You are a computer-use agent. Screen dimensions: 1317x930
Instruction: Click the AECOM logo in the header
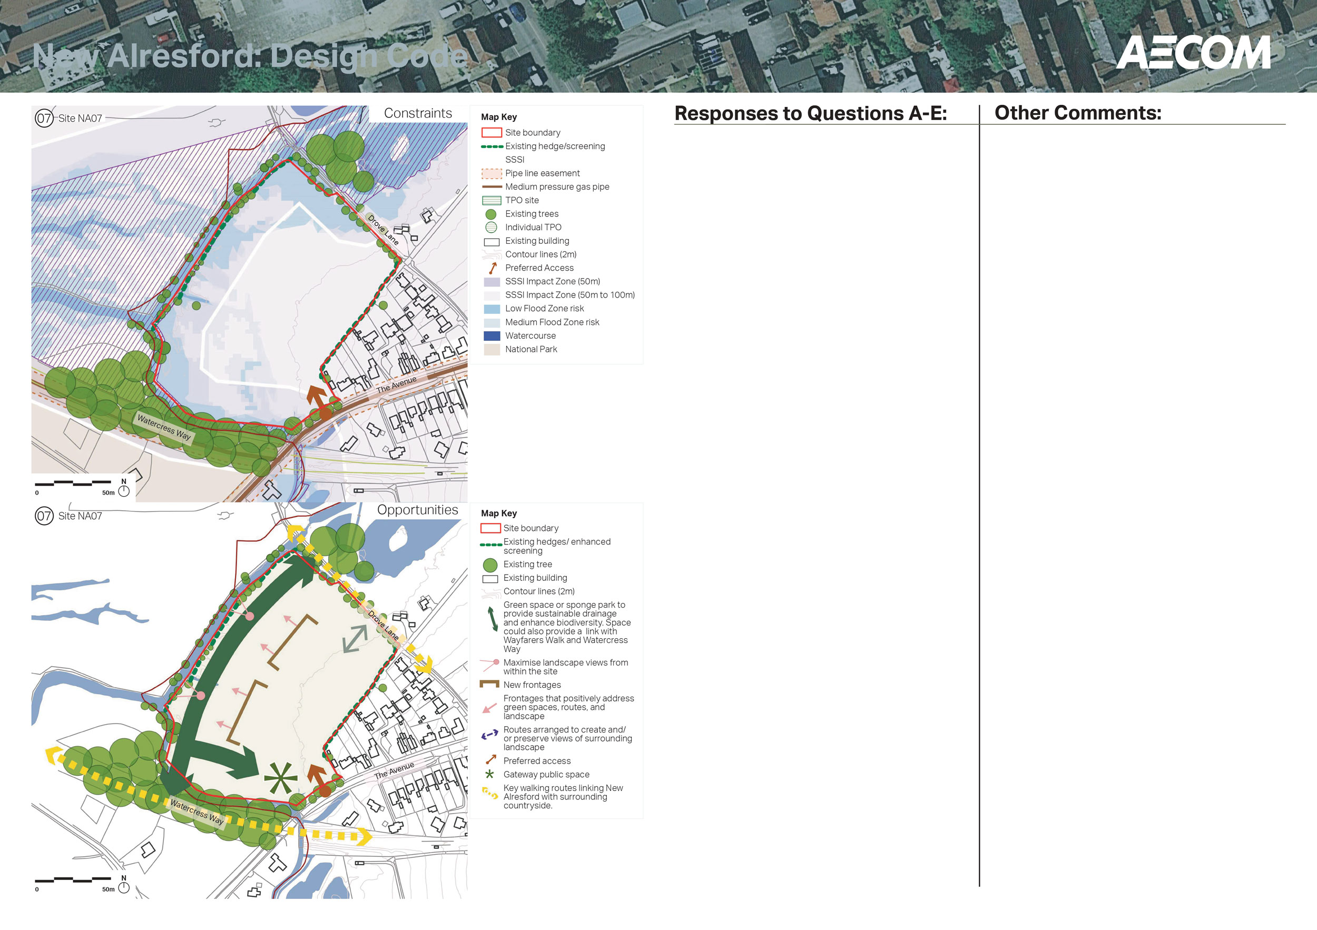(x=1193, y=53)
